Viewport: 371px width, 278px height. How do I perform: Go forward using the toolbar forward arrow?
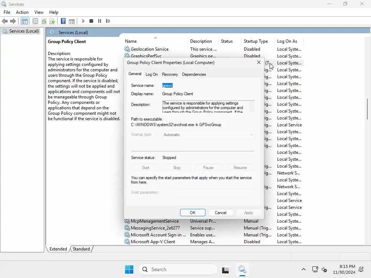click(13, 21)
